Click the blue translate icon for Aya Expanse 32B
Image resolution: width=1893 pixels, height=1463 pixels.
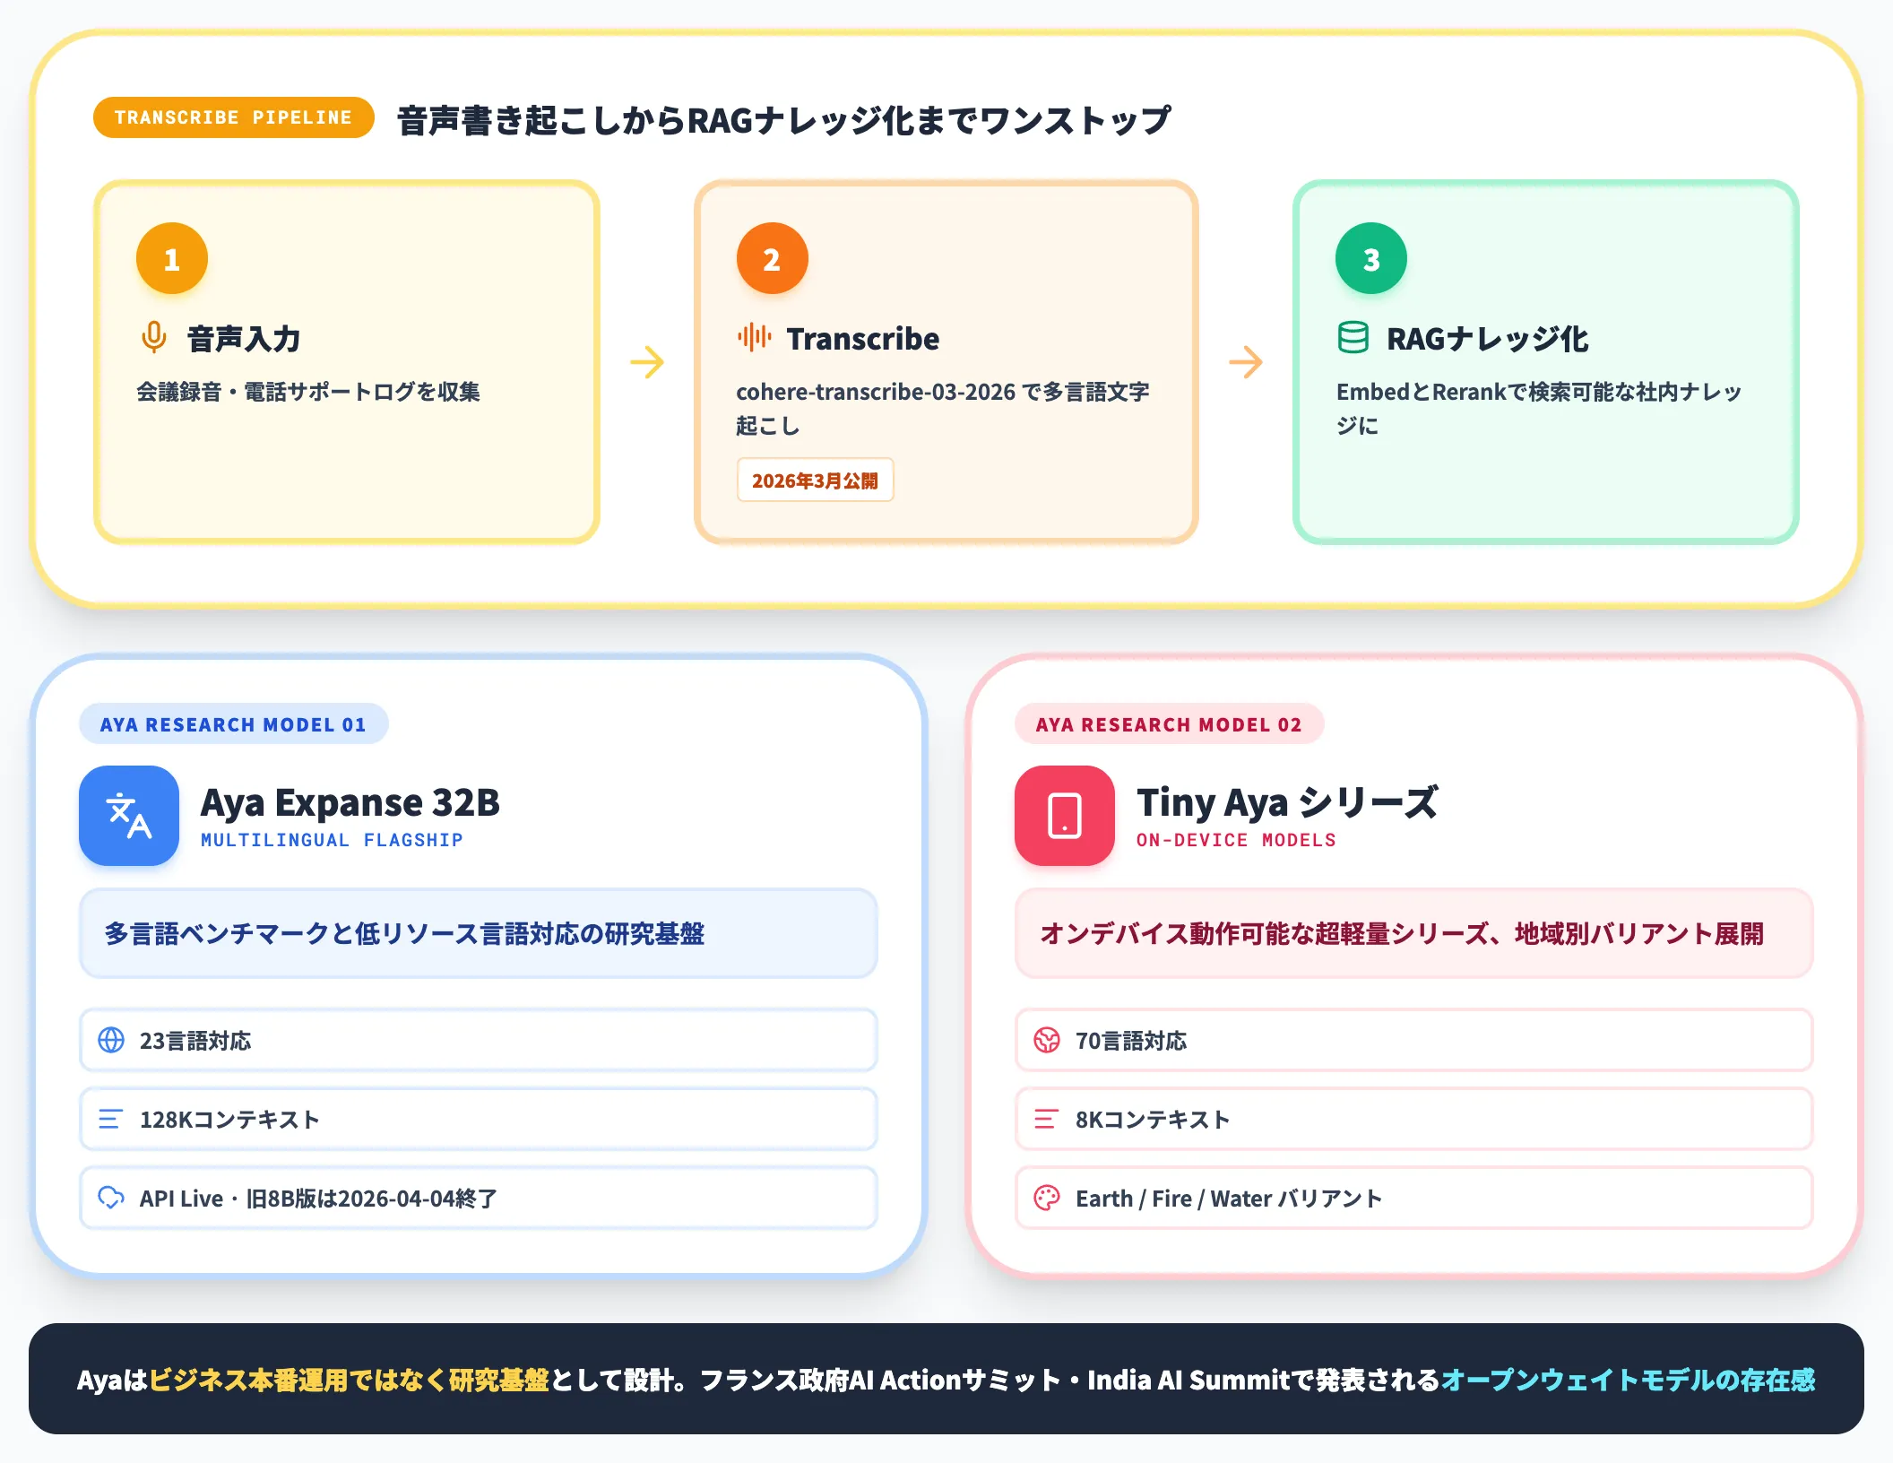pos(129,816)
